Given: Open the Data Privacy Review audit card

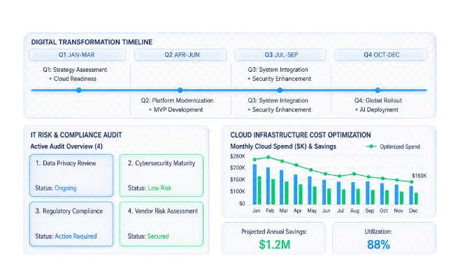Looking at the screenshot, I should tap(71, 176).
